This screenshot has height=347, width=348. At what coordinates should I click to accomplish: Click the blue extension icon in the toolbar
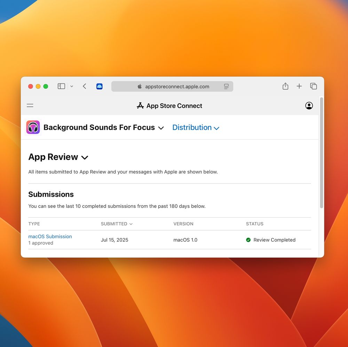pos(100,86)
